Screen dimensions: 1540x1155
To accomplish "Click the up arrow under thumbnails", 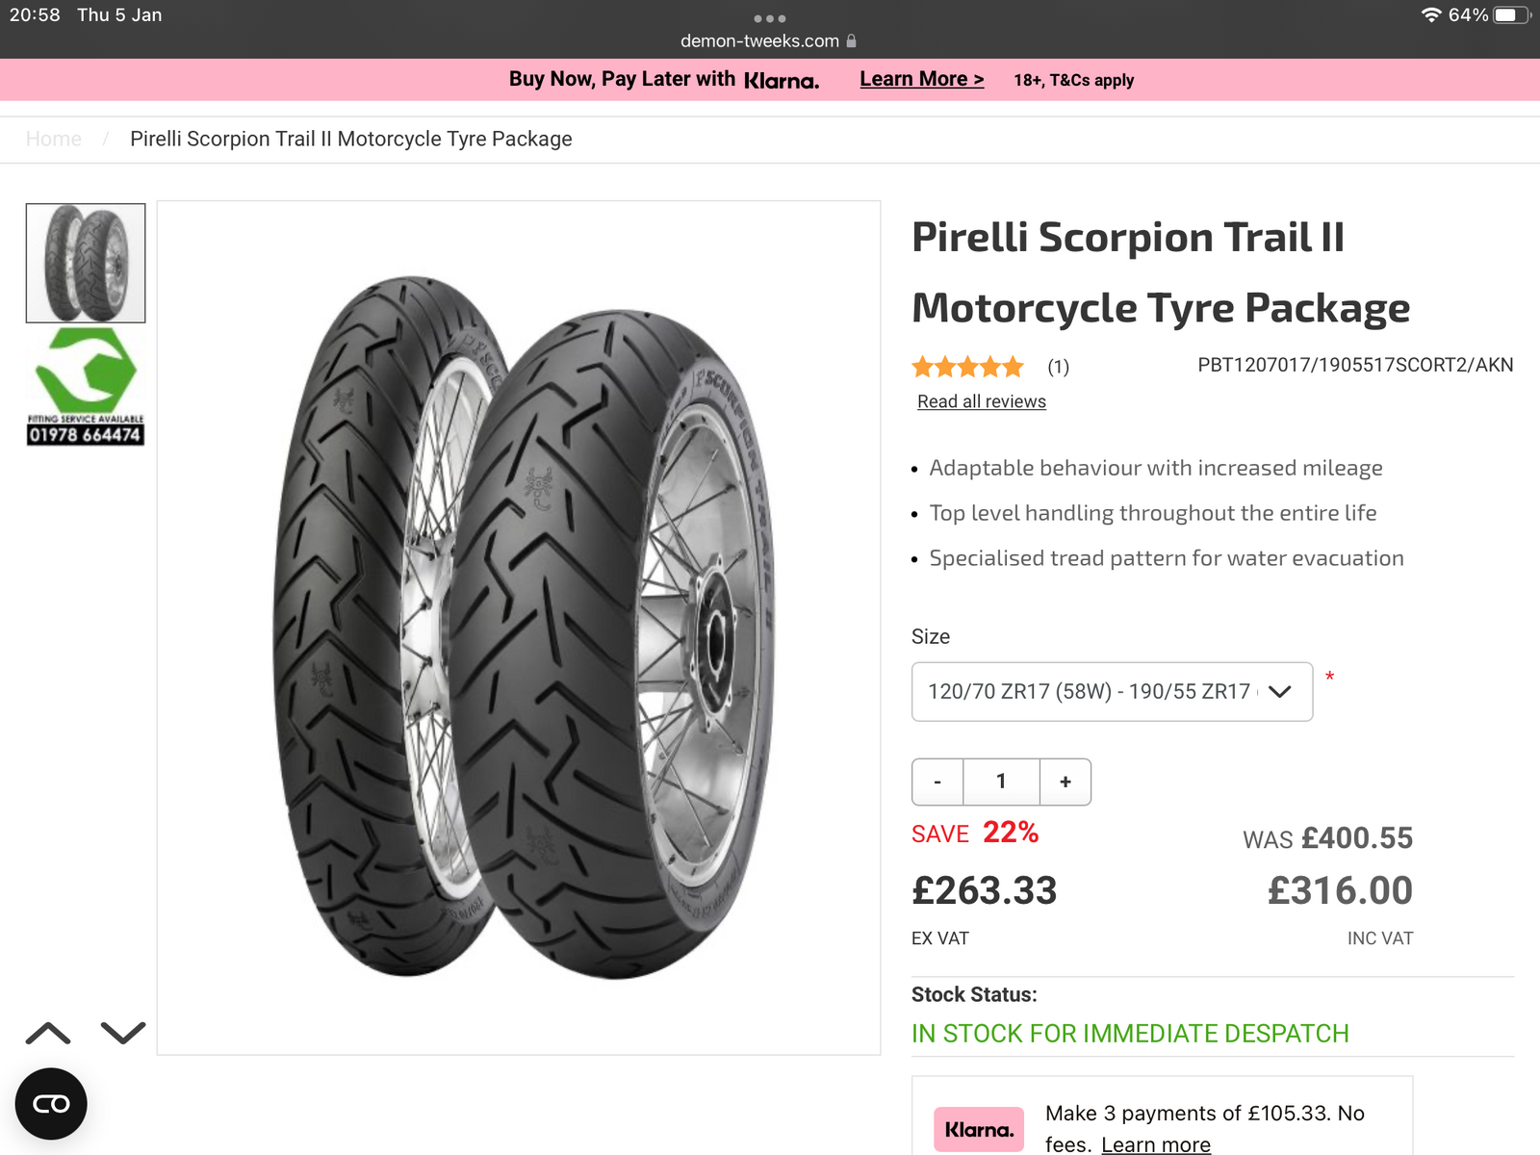I will click(48, 1034).
